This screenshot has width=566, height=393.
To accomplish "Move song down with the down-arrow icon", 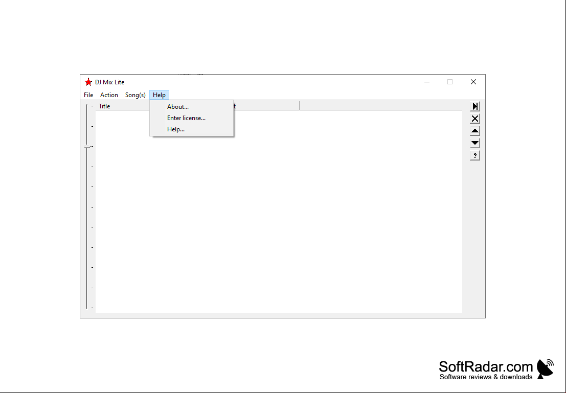I will [474, 143].
